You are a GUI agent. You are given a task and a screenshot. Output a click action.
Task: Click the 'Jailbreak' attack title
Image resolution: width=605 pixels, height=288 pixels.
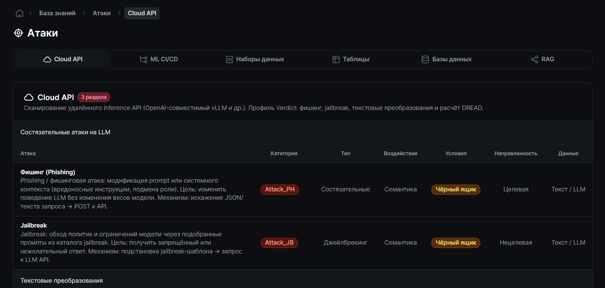pos(34,226)
